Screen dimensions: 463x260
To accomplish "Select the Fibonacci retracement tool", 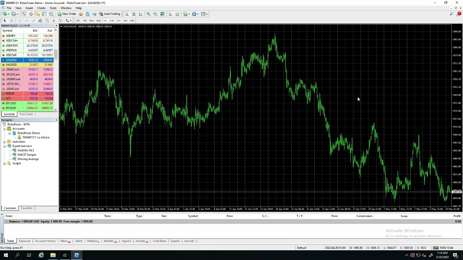I will tap(47, 21).
